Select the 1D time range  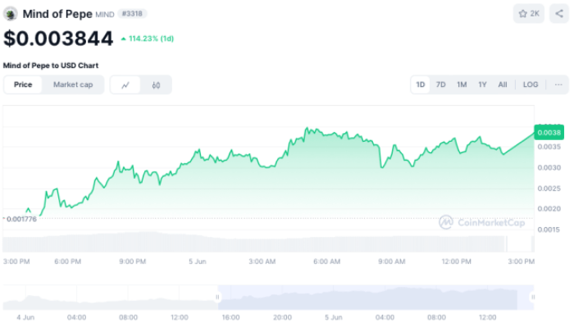point(421,84)
